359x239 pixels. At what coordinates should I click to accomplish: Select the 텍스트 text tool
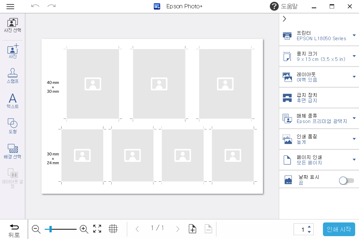click(x=12, y=101)
